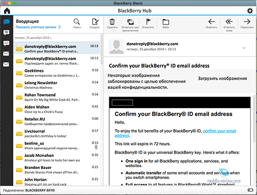Reply to sender with Ответить

coord(212,24)
